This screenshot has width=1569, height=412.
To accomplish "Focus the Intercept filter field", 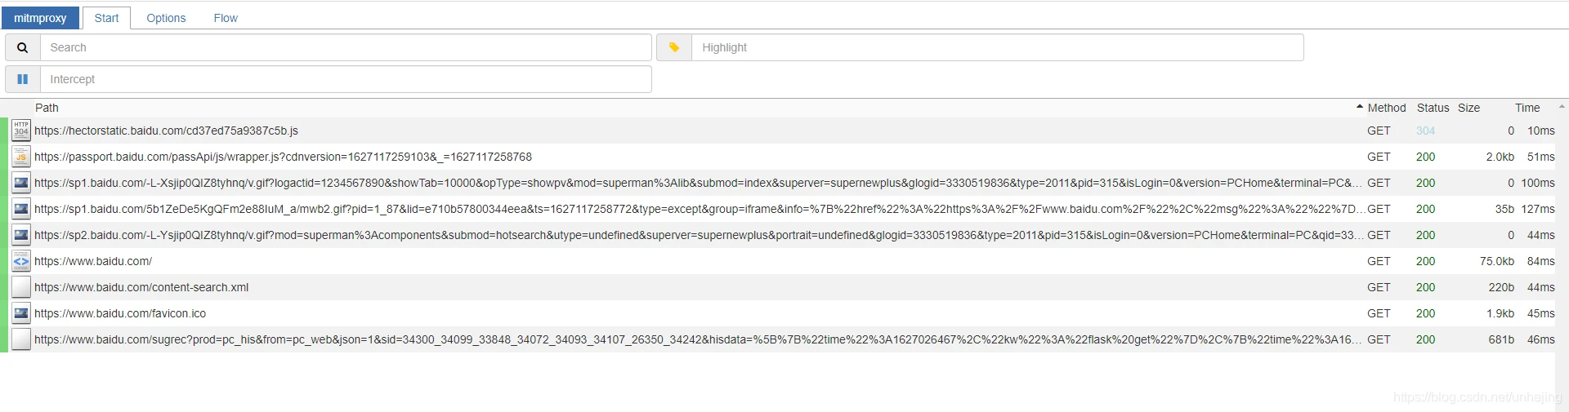I will point(346,79).
